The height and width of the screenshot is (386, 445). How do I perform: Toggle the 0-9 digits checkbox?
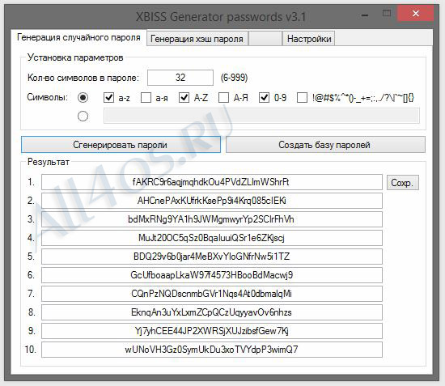[264, 98]
